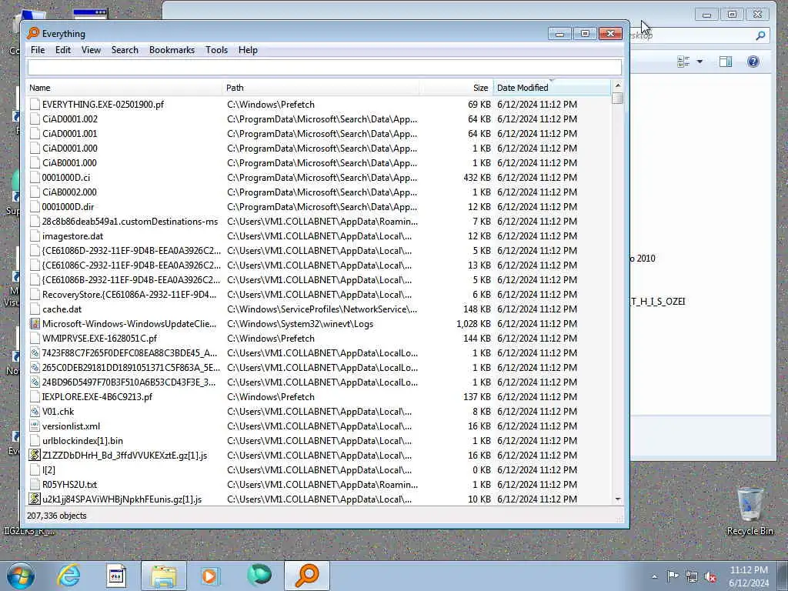This screenshot has width=788, height=591.
Task: Focus the Everything search box
Action: [324, 67]
